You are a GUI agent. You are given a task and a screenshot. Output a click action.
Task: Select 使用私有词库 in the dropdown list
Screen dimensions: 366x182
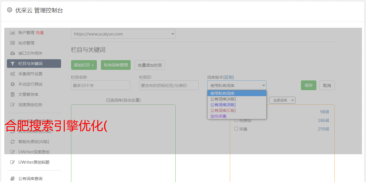pyautogui.click(x=237, y=93)
